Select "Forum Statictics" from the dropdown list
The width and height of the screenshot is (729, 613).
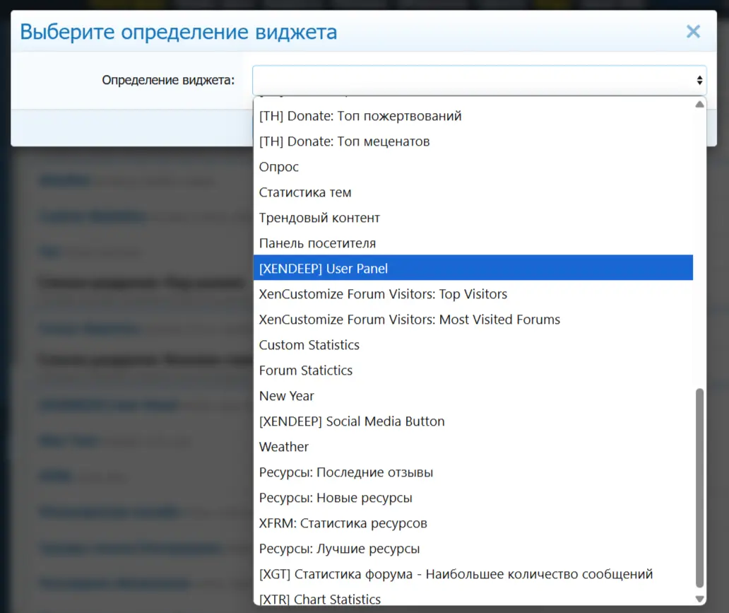pos(306,370)
